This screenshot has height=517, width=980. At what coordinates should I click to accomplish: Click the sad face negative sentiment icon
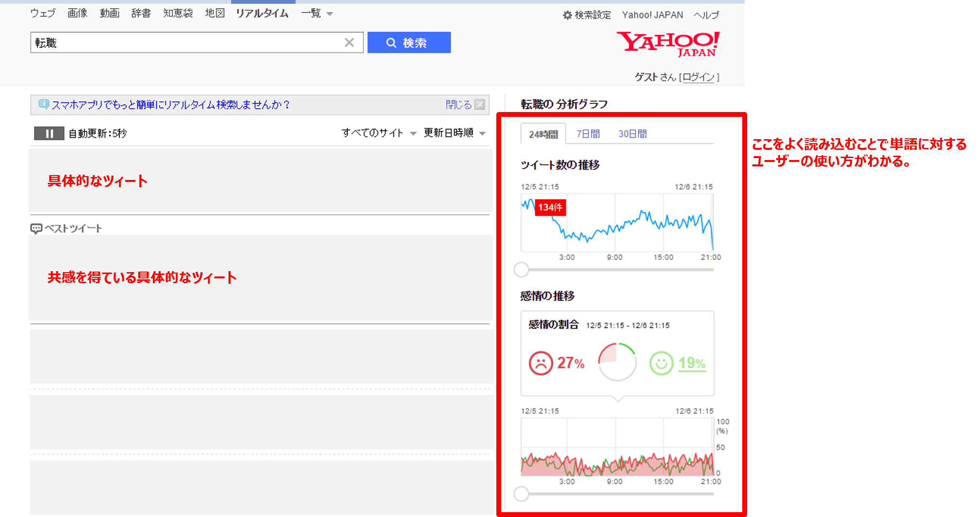[x=540, y=363]
